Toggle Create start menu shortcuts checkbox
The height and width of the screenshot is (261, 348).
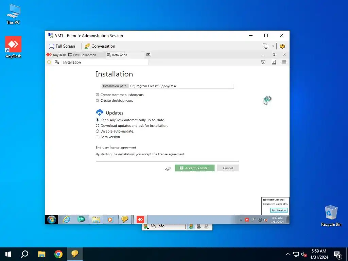coord(98,95)
